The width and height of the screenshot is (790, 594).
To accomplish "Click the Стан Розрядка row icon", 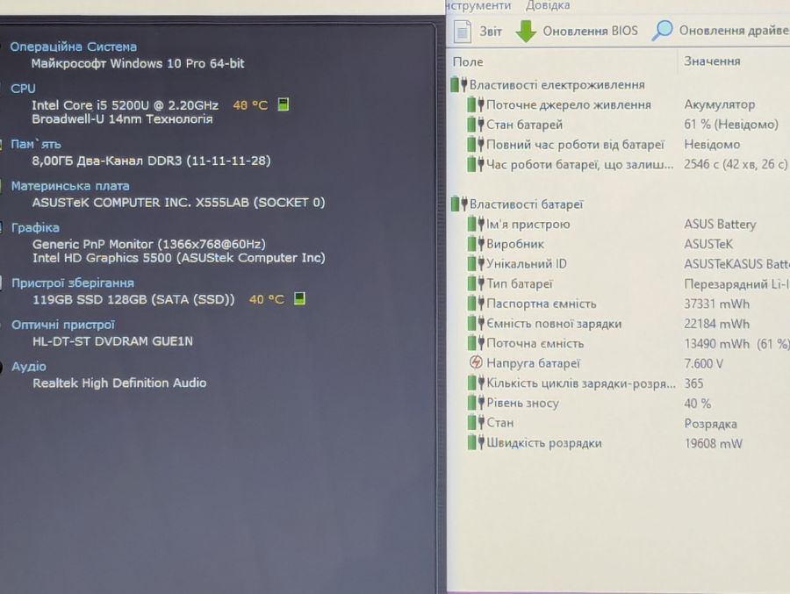I will click(x=476, y=423).
